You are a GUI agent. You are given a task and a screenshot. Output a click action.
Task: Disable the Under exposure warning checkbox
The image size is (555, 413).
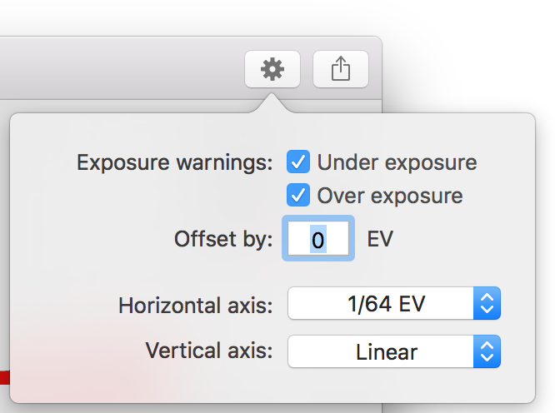[x=298, y=162]
